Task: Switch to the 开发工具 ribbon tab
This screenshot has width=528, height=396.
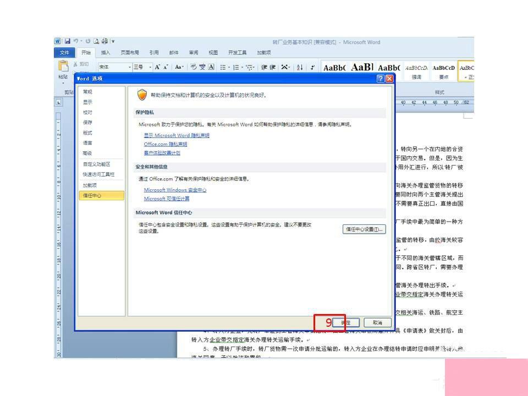Action: 238,53
